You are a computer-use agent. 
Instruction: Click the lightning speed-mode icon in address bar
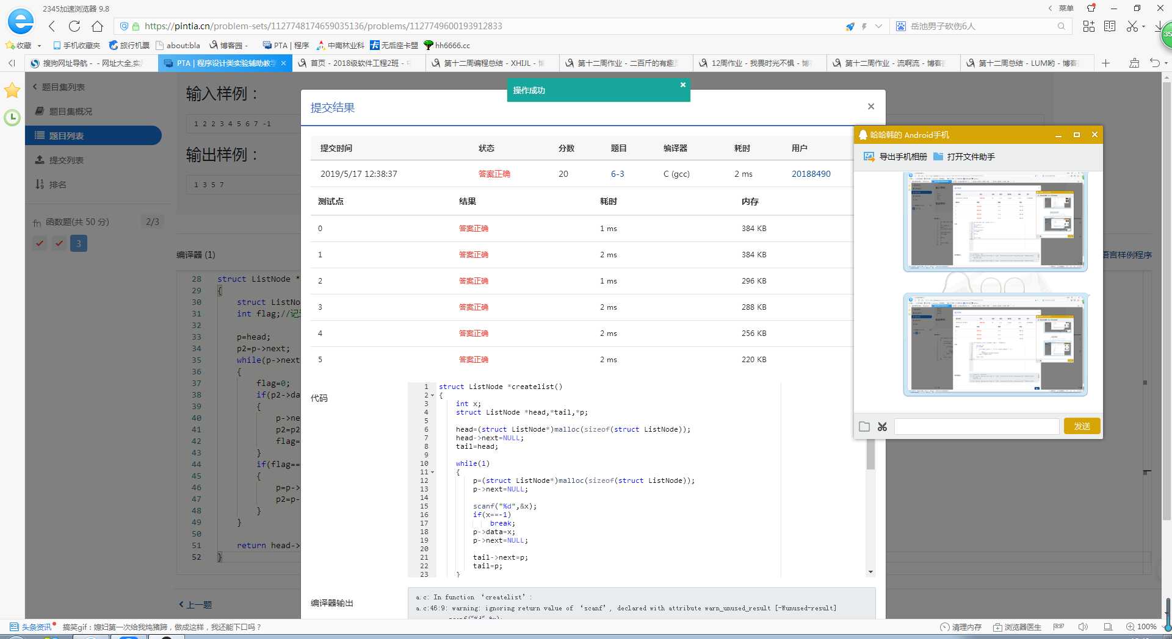[864, 26]
